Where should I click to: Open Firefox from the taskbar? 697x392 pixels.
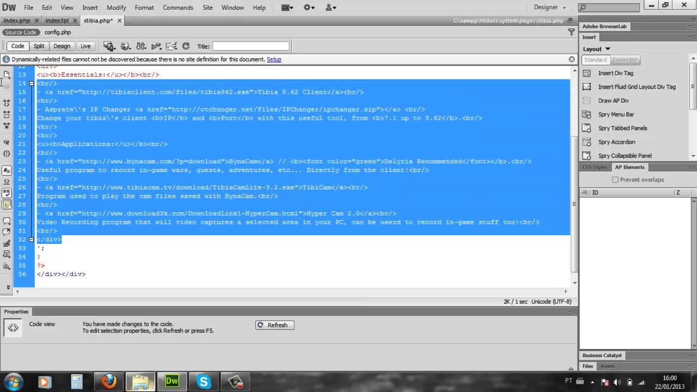pyautogui.click(x=109, y=381)
